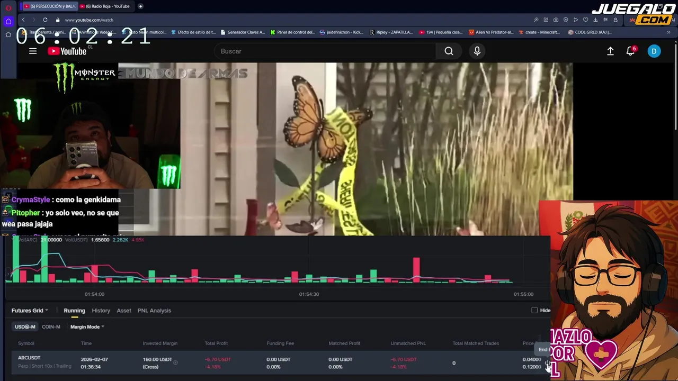Open the YouTube account avatar D

(x=654, y=51)
